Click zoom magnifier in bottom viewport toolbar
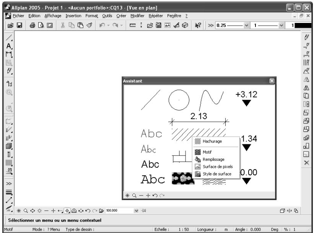 point(26,210)
